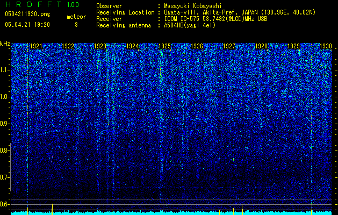Click the 1930 time marker
This screenshot has width=338, height=215.
326,46
